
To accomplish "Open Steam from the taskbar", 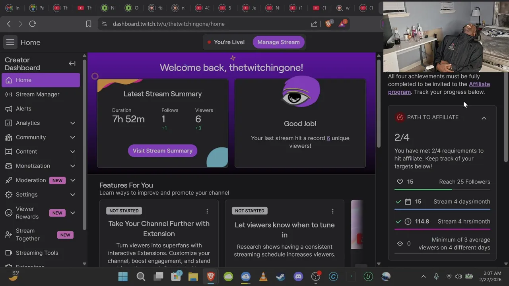I will pos(281,276).
